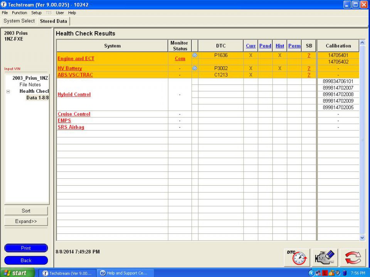This screenshot has width=370, height=277.
Task: Click the red E tray icon
Action: point(325,273)
